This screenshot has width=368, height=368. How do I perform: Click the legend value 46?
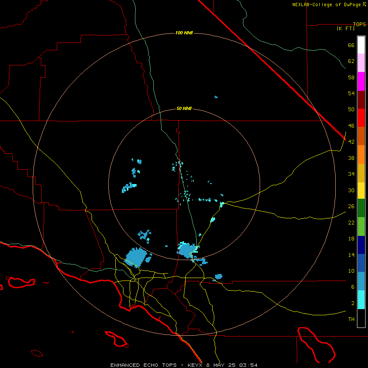(351, 126)
